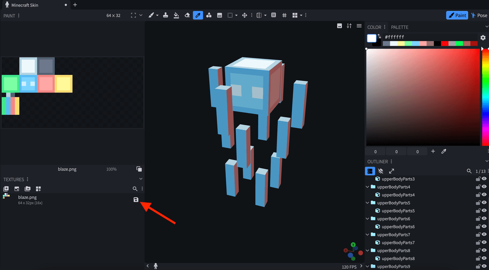Create a new texture in Textures panel
489x270 pixels.
pyautogui.click(x=6, y=189)
